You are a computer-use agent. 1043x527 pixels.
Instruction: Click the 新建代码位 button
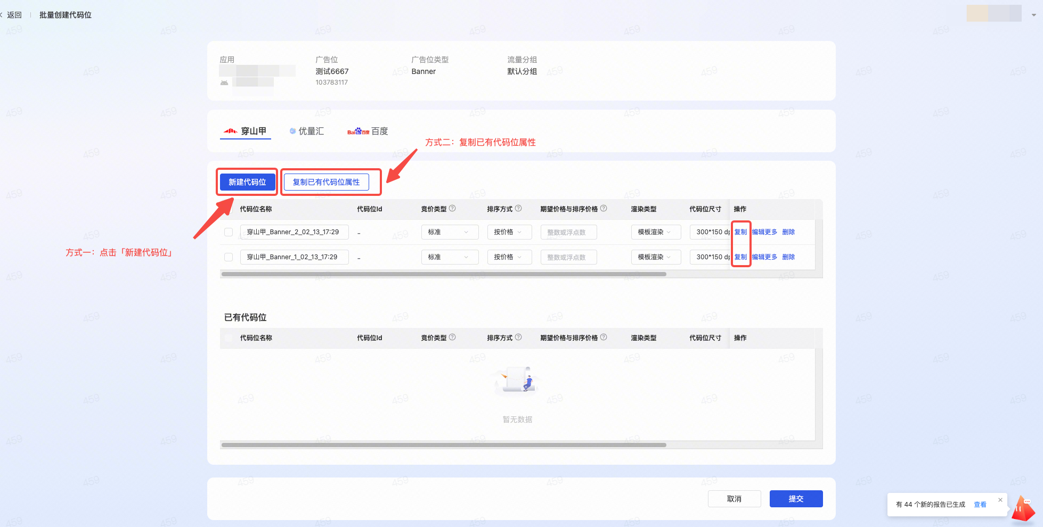pyautogui.click(x=247, y=182)
